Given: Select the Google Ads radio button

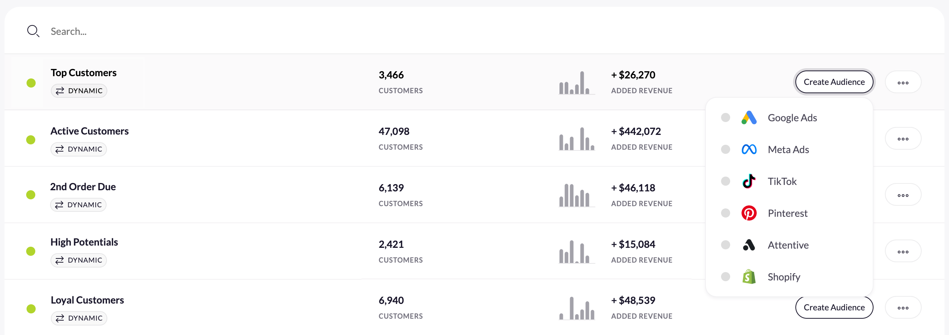Looking at the screenshot, I should click(x=725, y=118).
